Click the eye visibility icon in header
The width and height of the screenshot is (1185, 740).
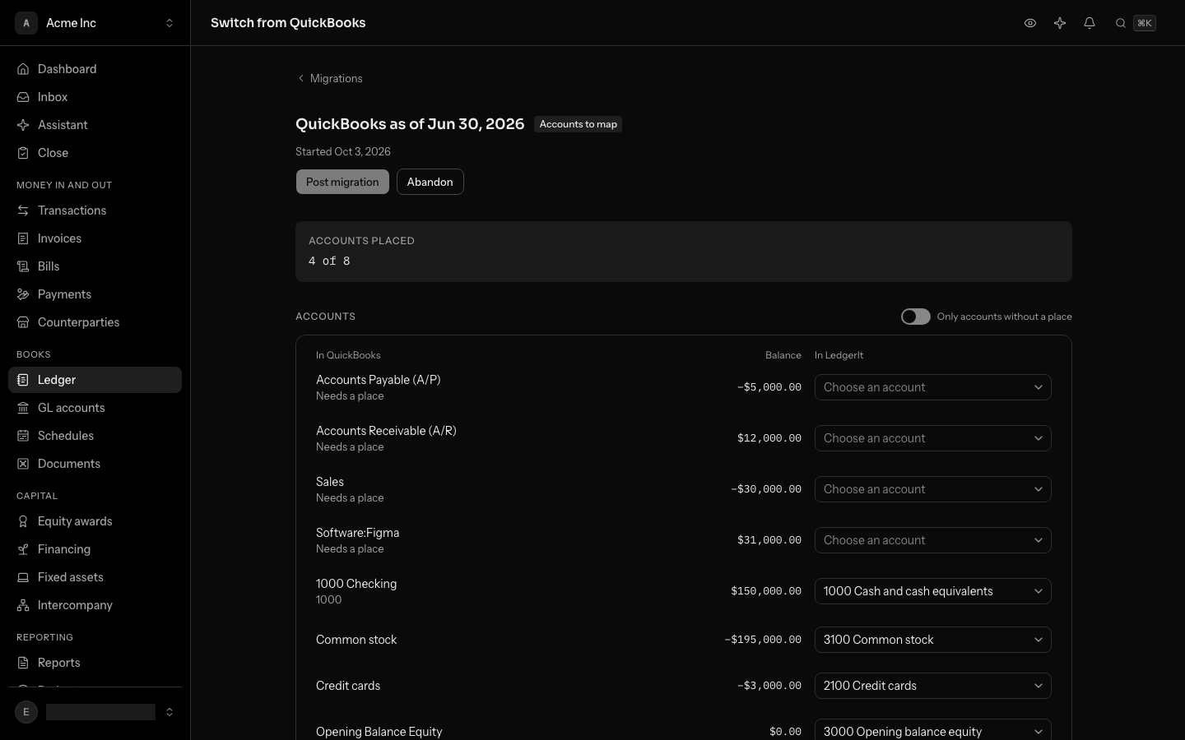click(1030, 23)
